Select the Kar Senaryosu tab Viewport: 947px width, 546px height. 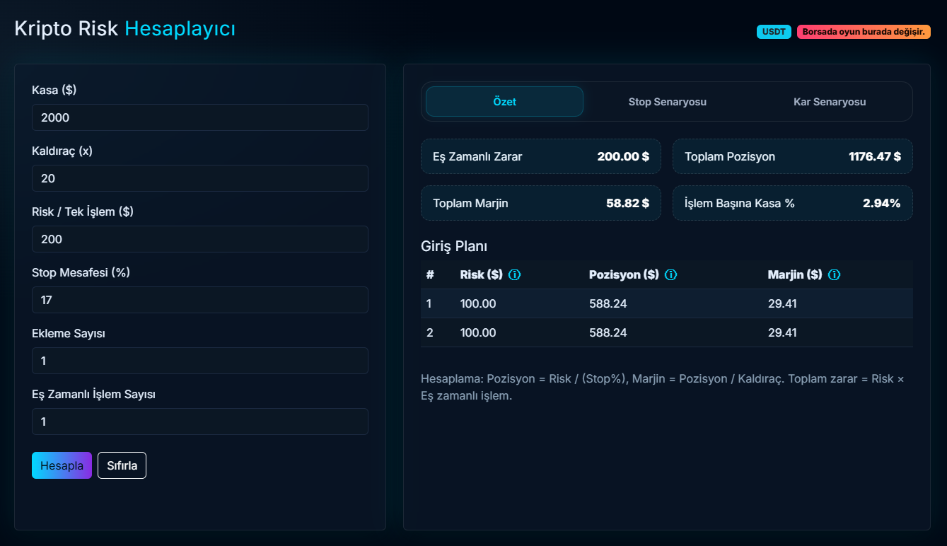(830, 102)
